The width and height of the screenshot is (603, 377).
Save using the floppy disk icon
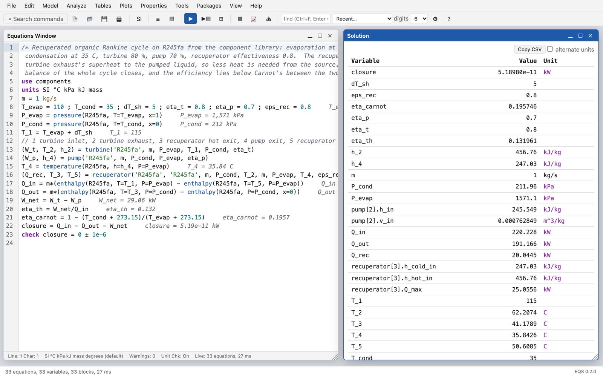[x=104, y=19]
